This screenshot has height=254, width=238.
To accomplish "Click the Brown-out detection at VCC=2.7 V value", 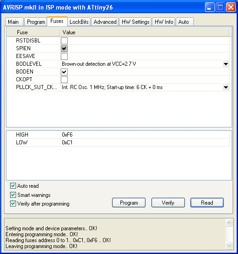I will 99,64.
